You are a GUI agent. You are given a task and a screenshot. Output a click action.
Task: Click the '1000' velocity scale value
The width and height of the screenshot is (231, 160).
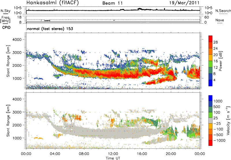218,101
